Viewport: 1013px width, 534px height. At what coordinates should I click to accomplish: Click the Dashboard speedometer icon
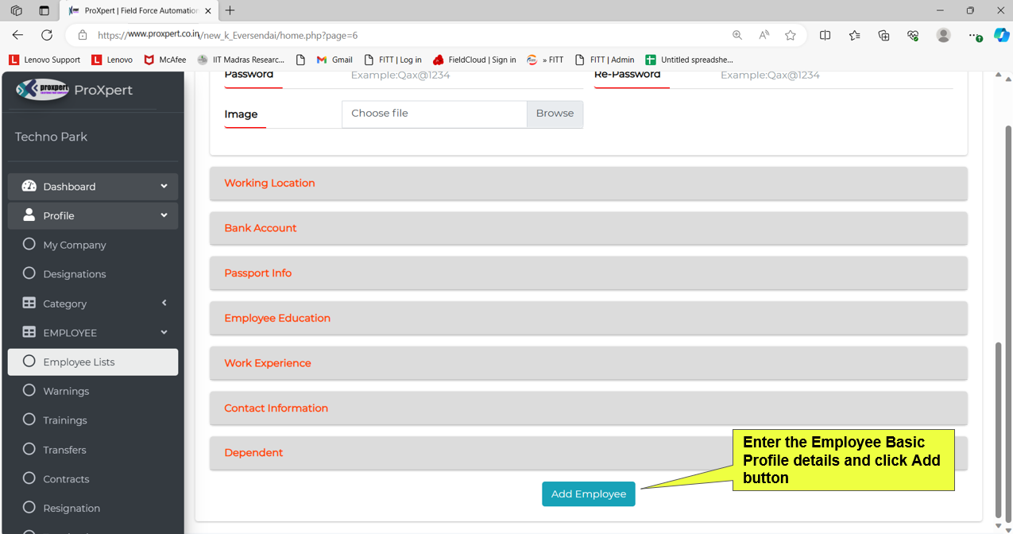pyautogui.click(x=29, y=186)
